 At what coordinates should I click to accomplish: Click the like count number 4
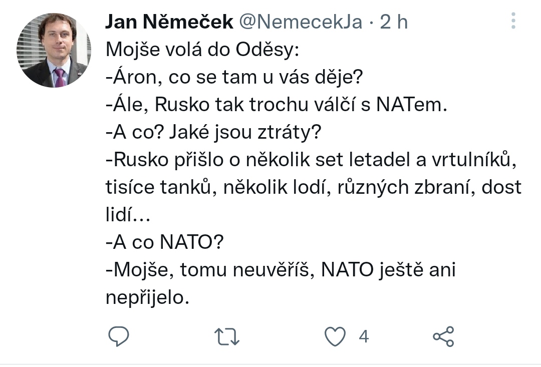tap(364, 336)
